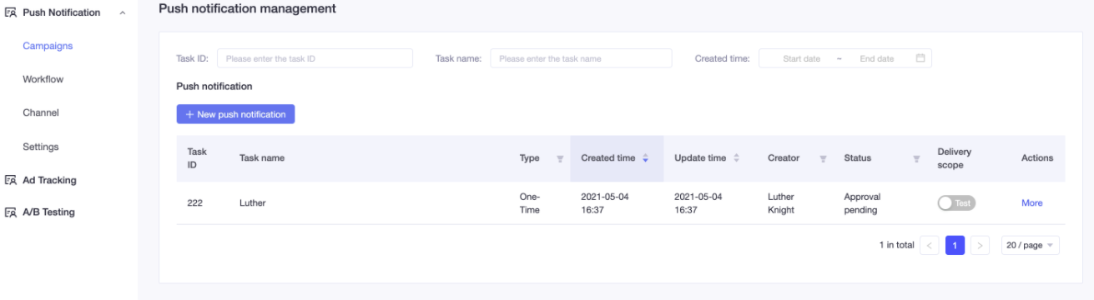This screenshot has width=1094, height=300.
Task: Click the Creator column header
Action: [784, 158]
